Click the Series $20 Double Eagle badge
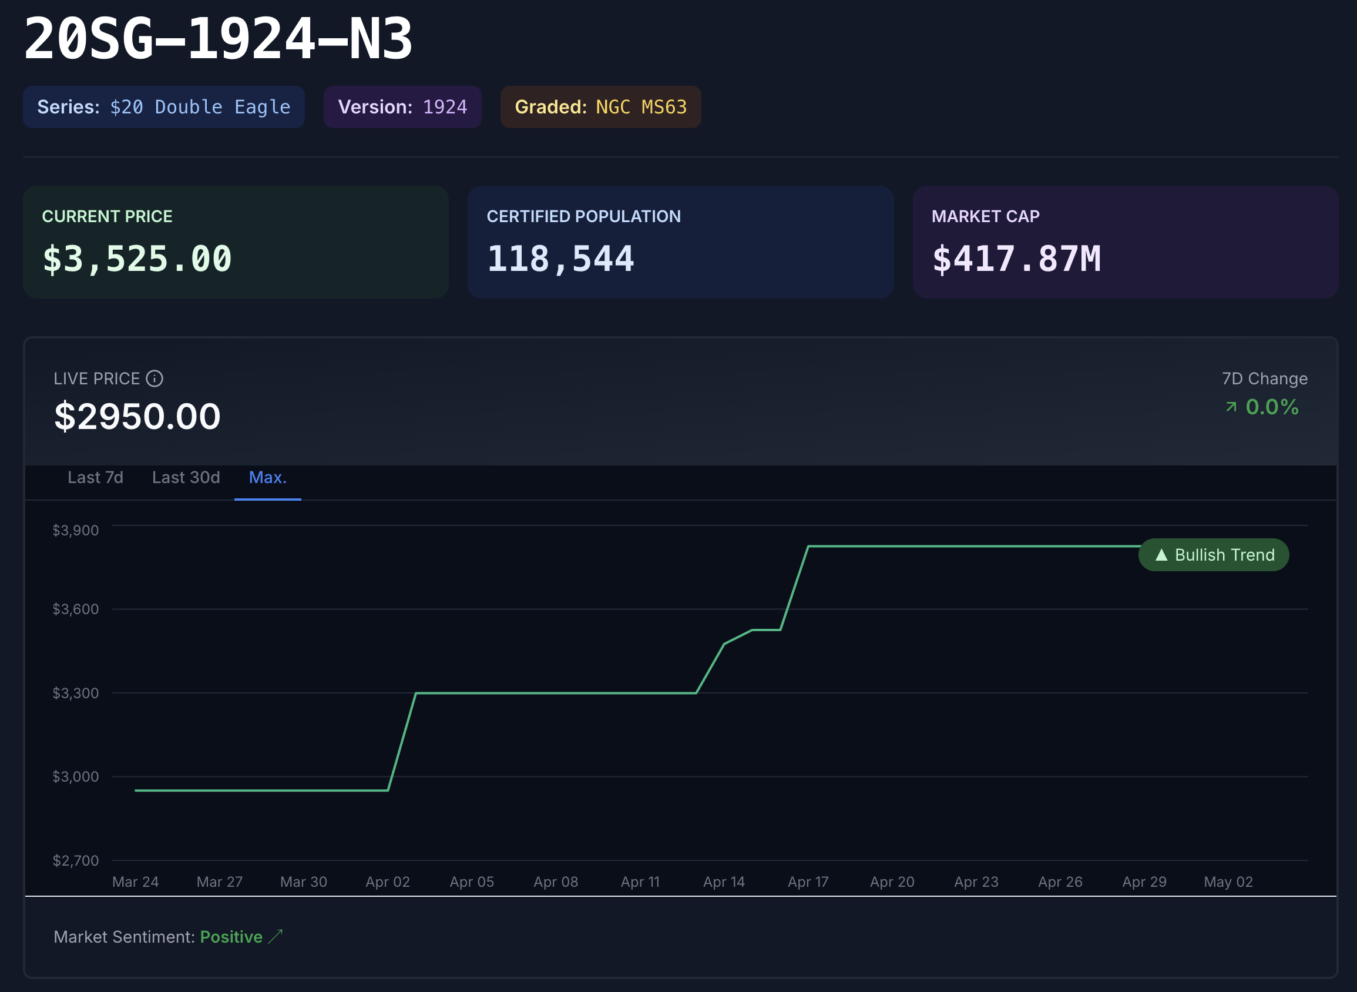Image resolution: width=1357 pixels, height=992 pixels. [x=164, y=107]
